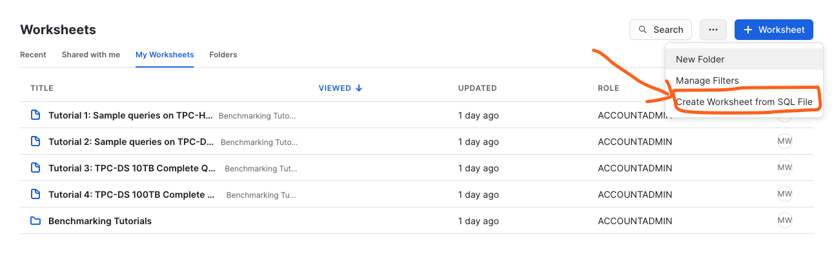834x268 pixels.
Task: Sort by the VIEWED column arrow
Action: [359, 88]
